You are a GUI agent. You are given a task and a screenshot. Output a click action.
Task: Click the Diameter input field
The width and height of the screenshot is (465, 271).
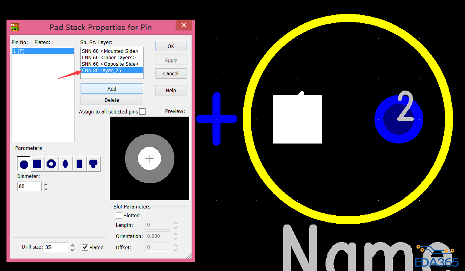29,186
